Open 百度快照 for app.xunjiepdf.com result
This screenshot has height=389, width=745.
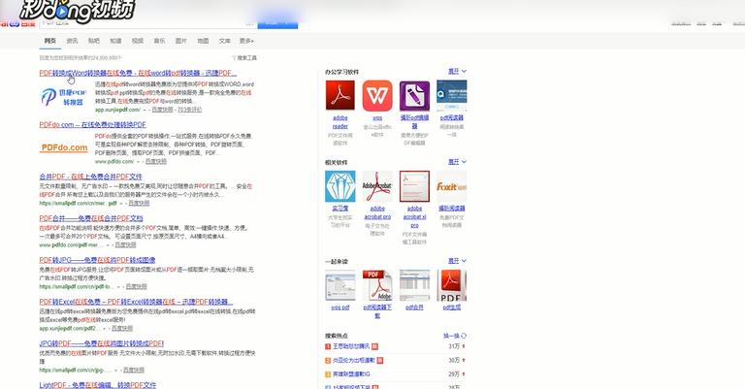pos(163,110)
